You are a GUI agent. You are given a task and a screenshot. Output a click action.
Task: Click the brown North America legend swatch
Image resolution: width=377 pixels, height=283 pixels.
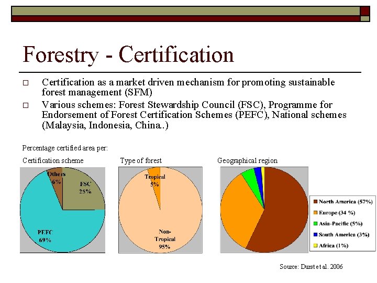[315, 201]
